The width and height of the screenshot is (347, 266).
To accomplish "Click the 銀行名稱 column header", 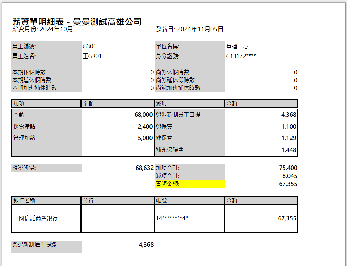I will pos(24,201).
